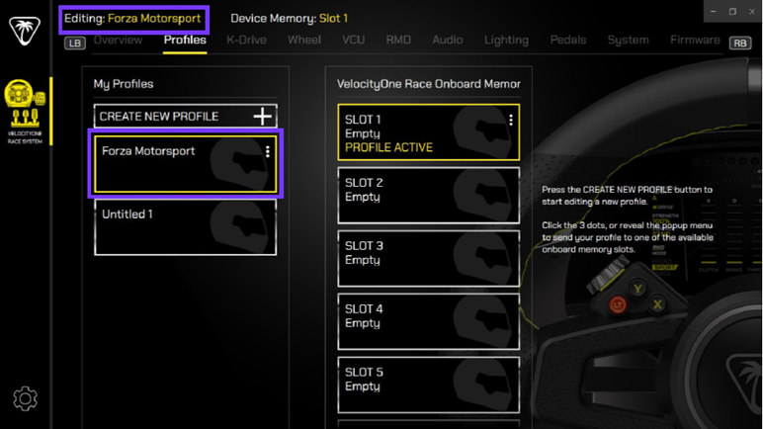Switch to the System tab

(628, 40)
